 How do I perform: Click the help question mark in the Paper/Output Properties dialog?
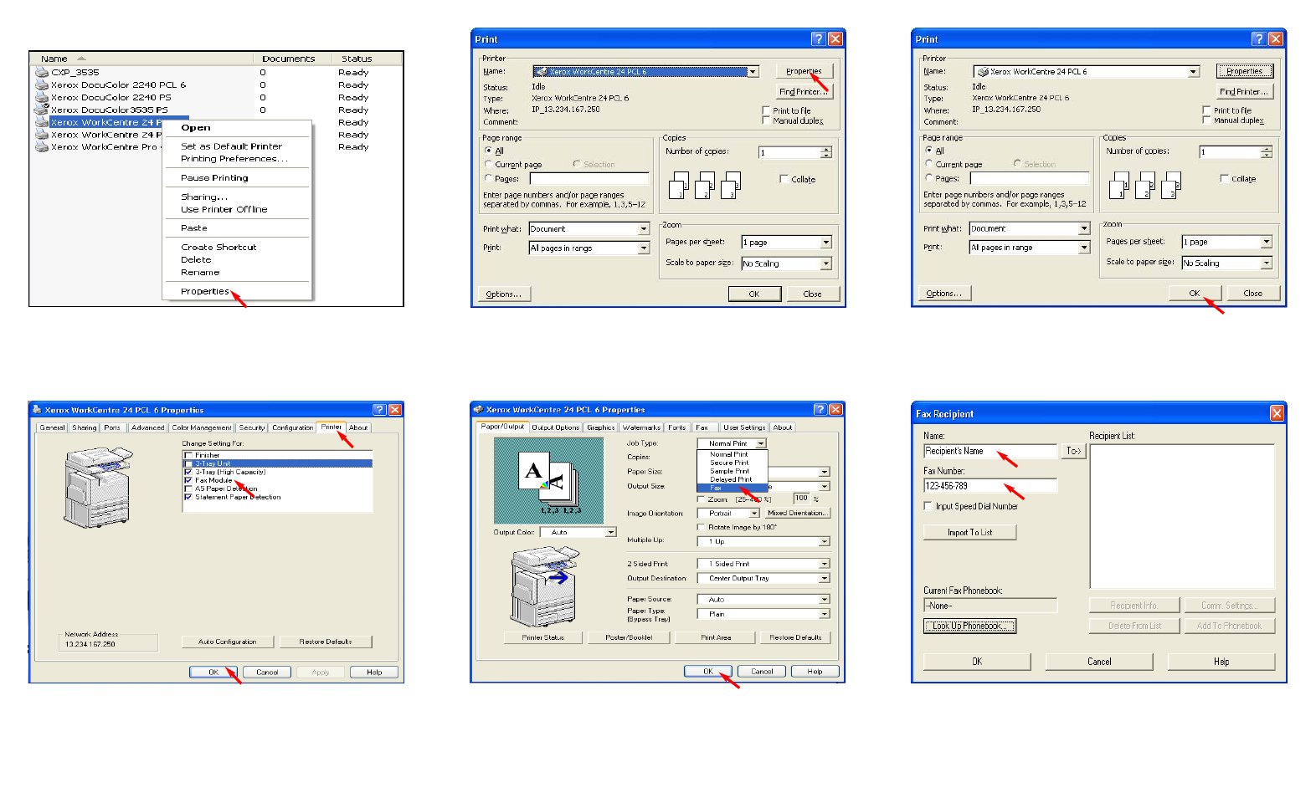820,410
